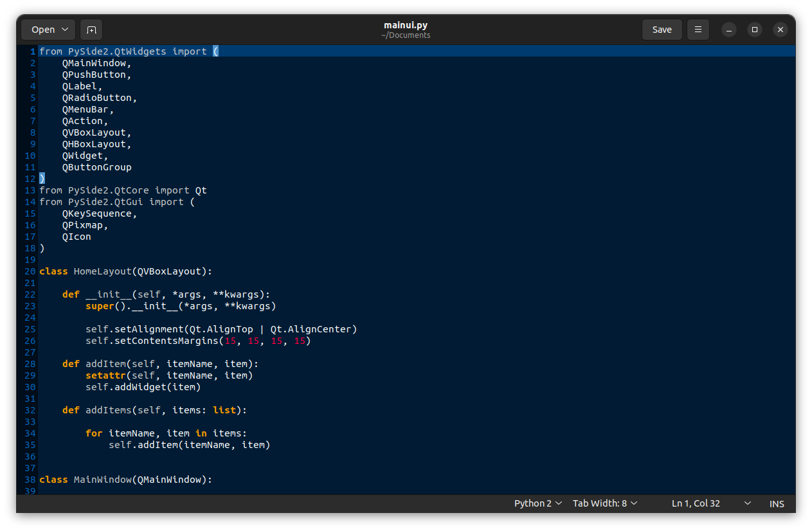Click line number 20 in the gutter

point(30,271)
